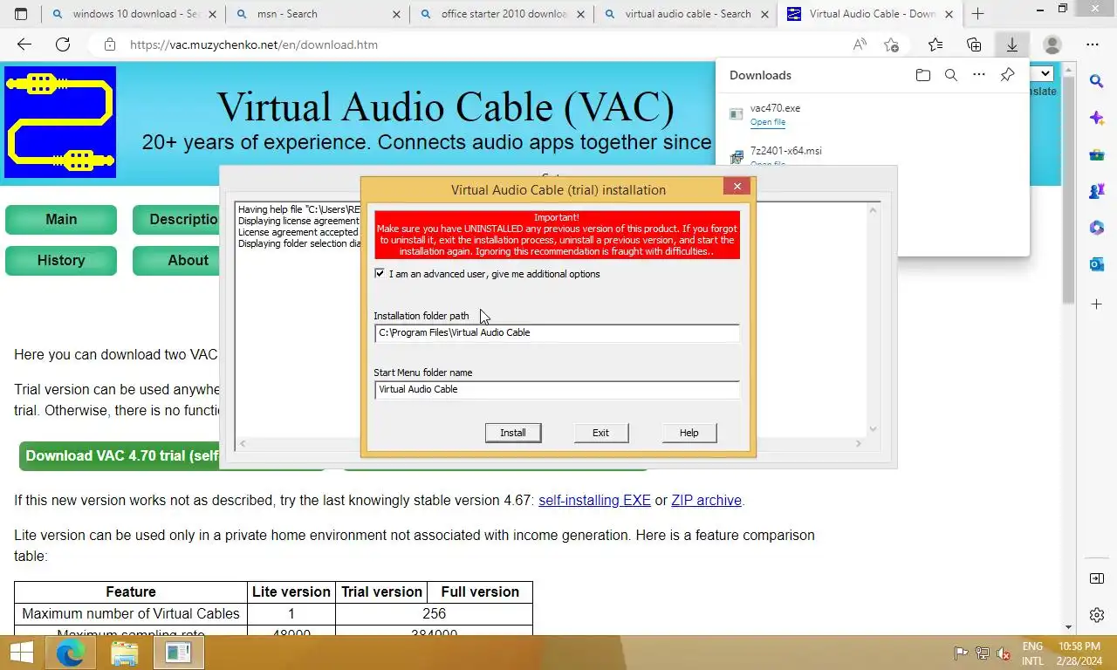Select the VAC installer taskbar item
The height and width of the screenshot is (670, 1117).
[x=178, y=653]
